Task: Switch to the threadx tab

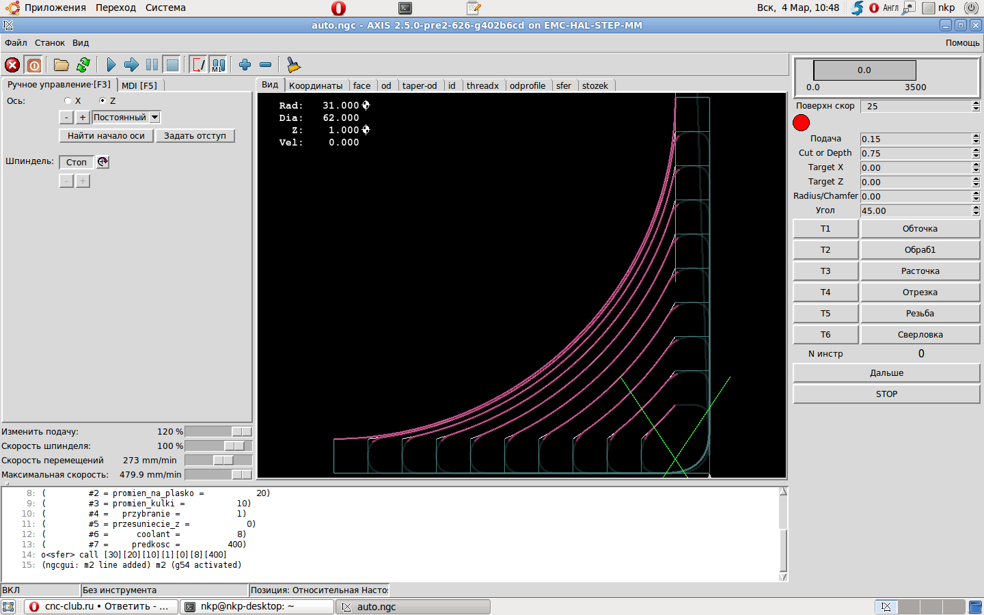Action: point(482,85)
